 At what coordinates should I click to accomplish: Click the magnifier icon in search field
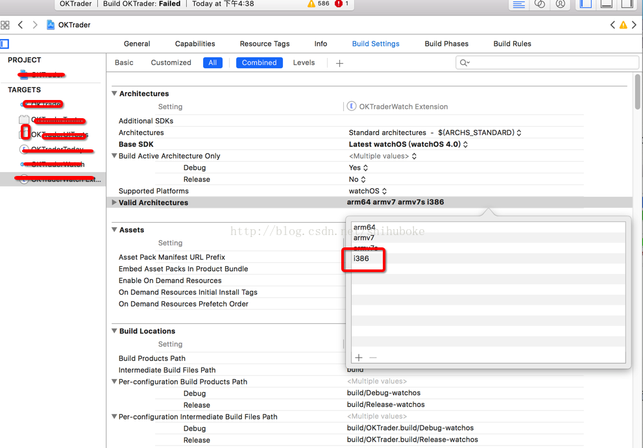click(464, 63)
